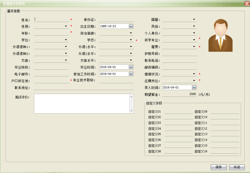The image size is (250, 173).
Task: Open the 婚姻状况 dropdown
Action: (194, 74)
